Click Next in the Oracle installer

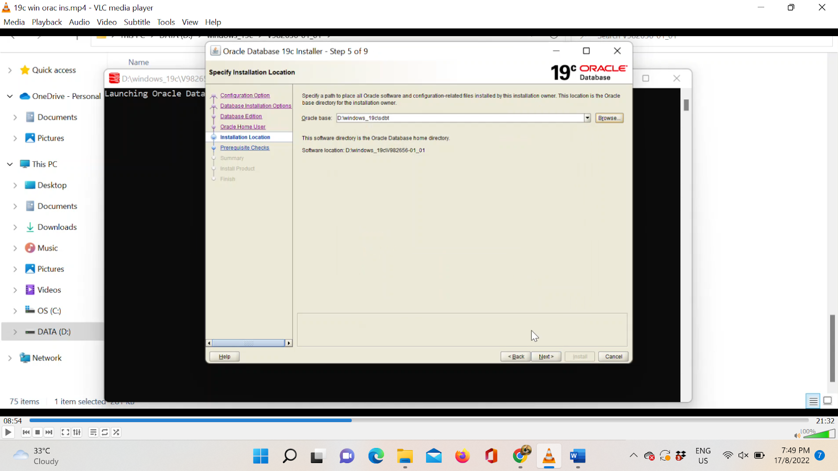click(546, 356)
